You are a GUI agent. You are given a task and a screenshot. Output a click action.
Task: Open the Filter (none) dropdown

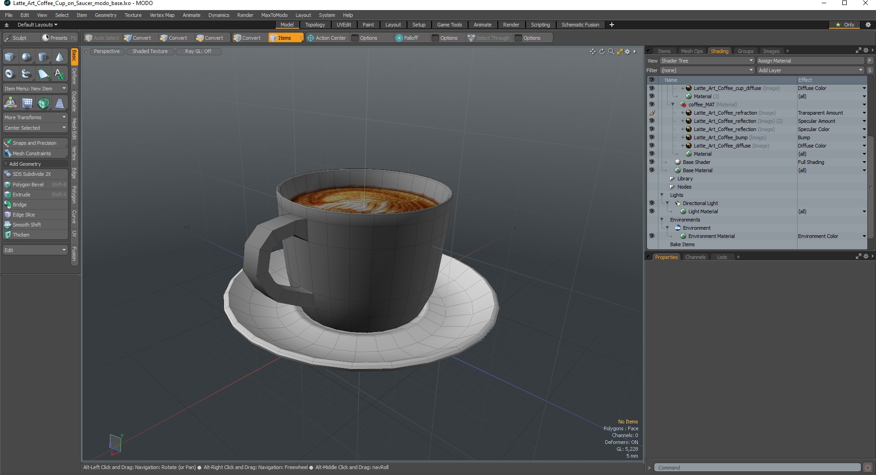[x=707, y=70]
